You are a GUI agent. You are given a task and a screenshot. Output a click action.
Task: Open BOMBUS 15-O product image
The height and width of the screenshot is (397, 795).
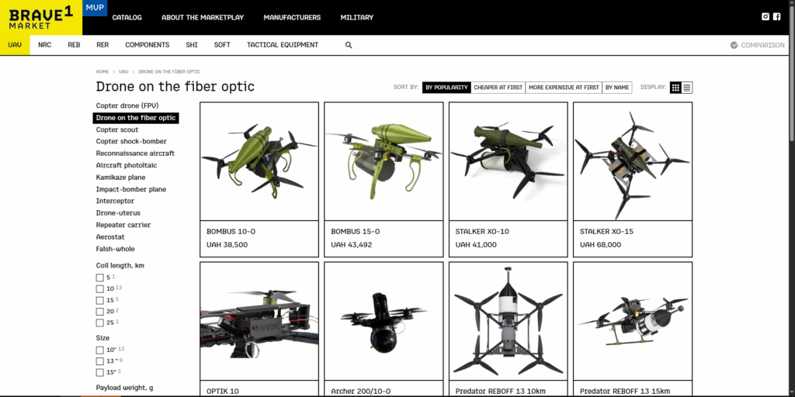tap(384, 161)
